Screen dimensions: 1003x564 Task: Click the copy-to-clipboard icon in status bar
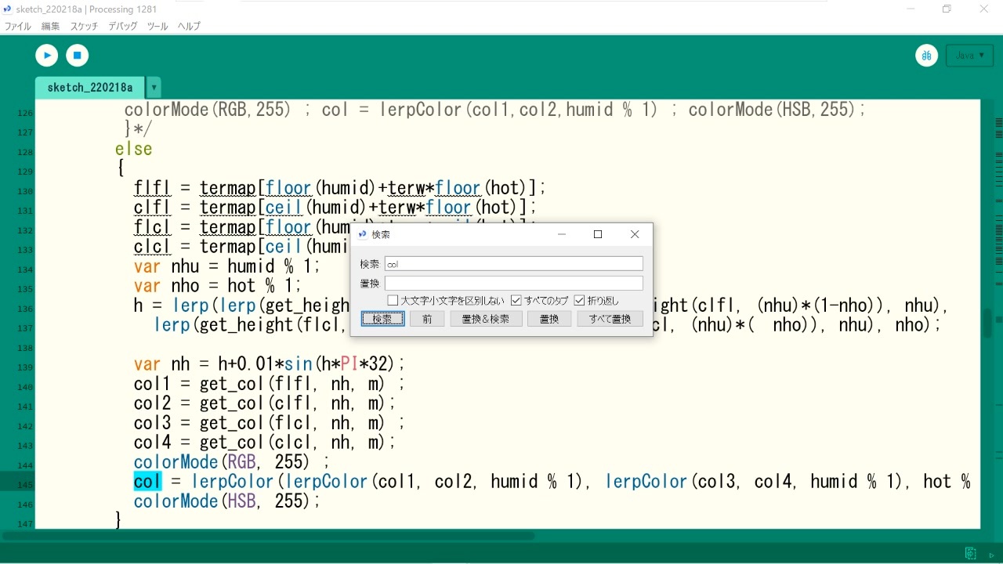[971, 553]
